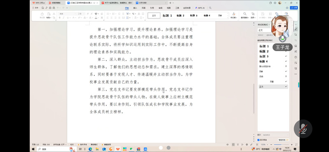This screenshot has height=152, width=329.
Task: Click the new tab plus icon
Action: 170,3
